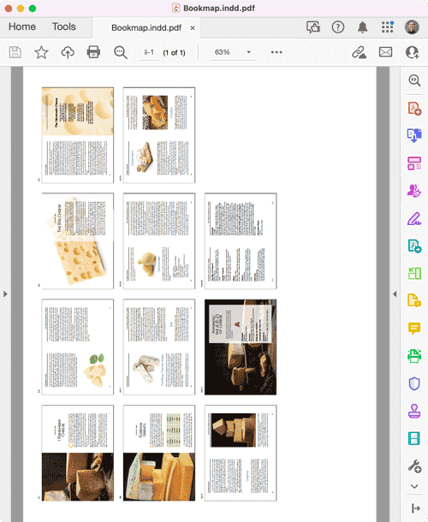Bookmark the file with the star icon
The image size is (428, 522).
[41, 52]
